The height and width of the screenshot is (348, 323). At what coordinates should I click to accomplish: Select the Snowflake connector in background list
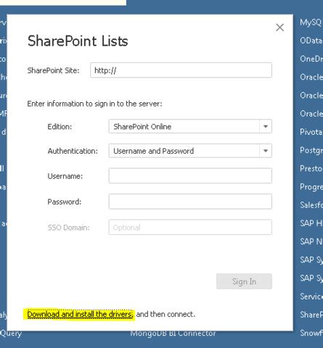311,333
